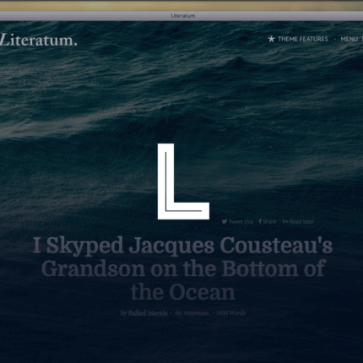Click the Facebook f icon

tap(260, 221)
